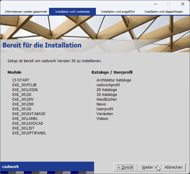Click the EXE_30\LEXOCAD module entry
The height and width of the screenshot is (174, 190).
click(x=28, y=124)
